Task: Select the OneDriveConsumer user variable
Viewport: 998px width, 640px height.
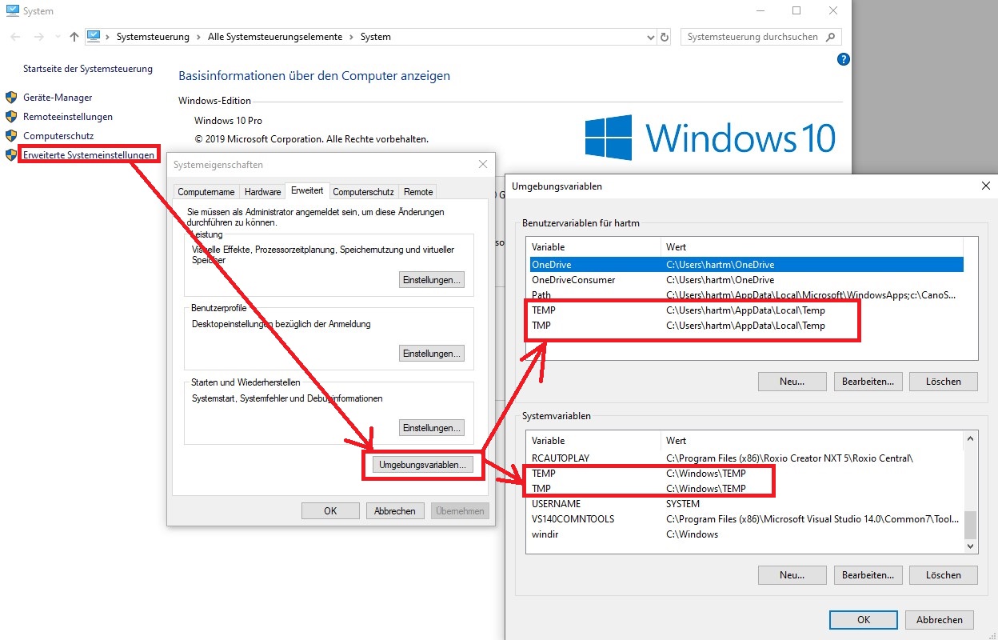Action: coord(745,280)
